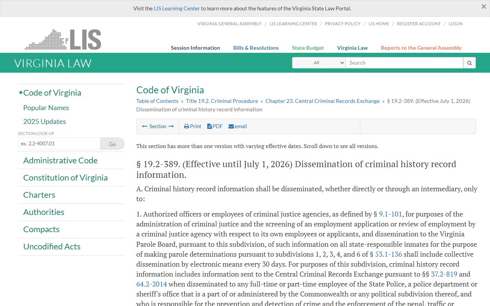490x306 pixels.
Task: Follow the § 37.2-819 link
Action: click(444, 274)
